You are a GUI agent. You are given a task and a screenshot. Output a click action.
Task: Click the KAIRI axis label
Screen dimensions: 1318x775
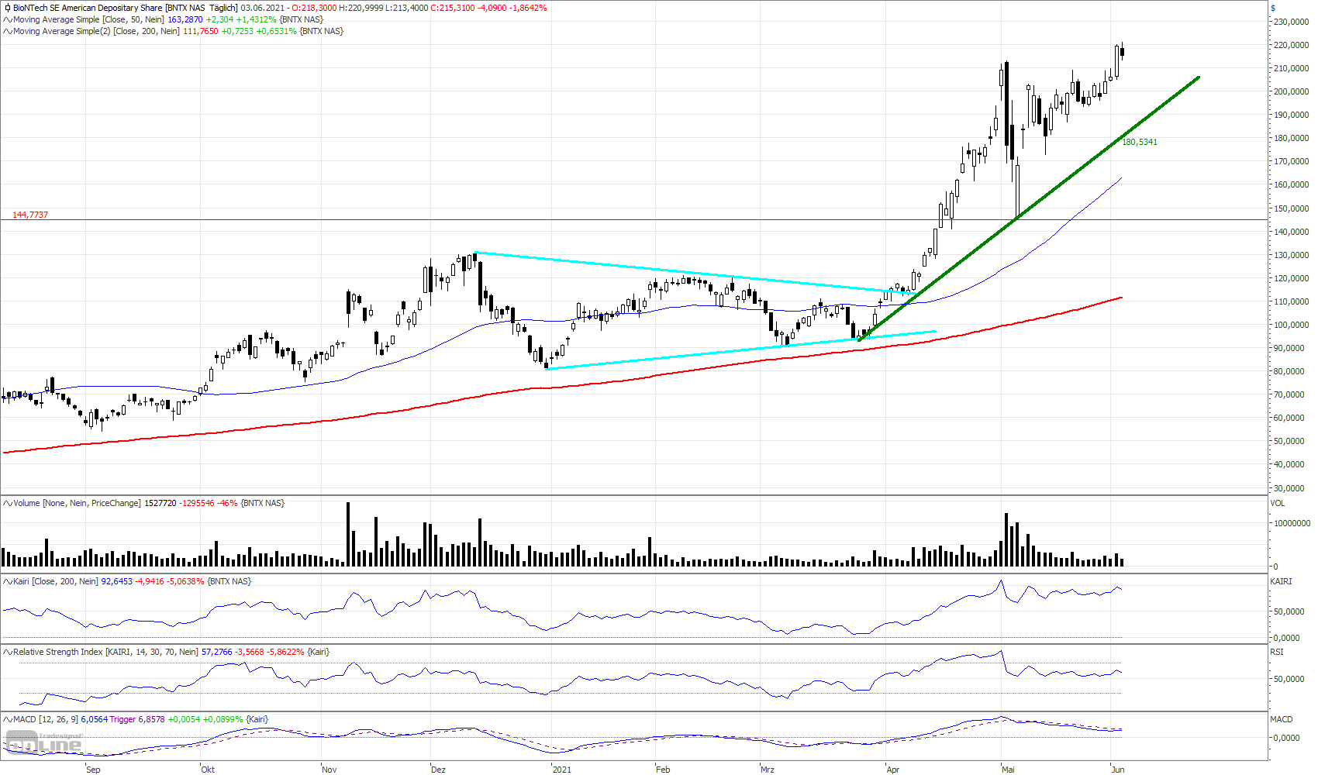click(x=1282, y=581)
